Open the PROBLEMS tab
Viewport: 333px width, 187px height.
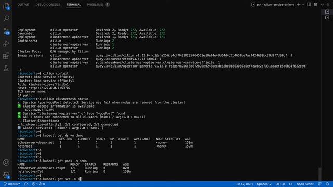point(95,5)
